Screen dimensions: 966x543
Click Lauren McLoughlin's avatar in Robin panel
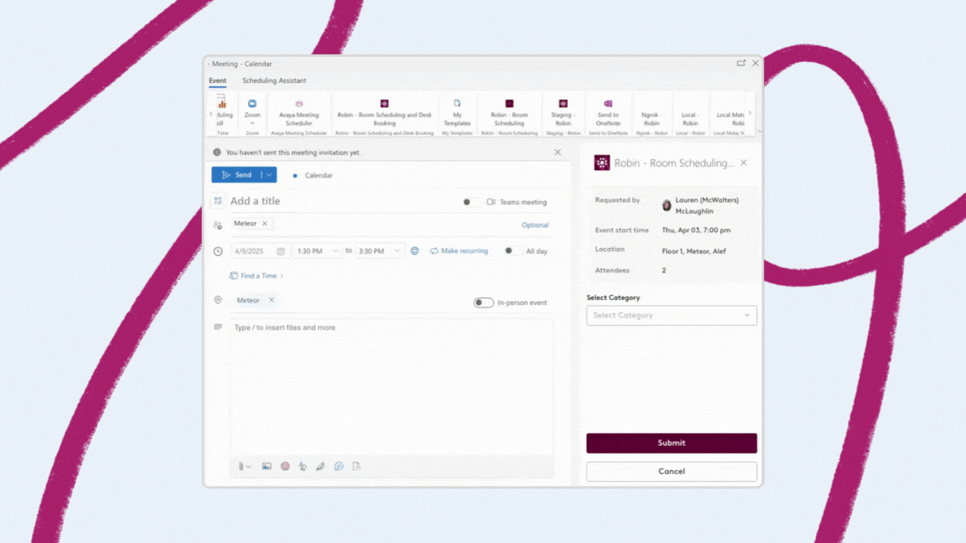[667, 205]
